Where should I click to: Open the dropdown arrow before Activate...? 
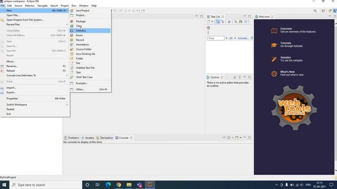(x=235, y=38)
